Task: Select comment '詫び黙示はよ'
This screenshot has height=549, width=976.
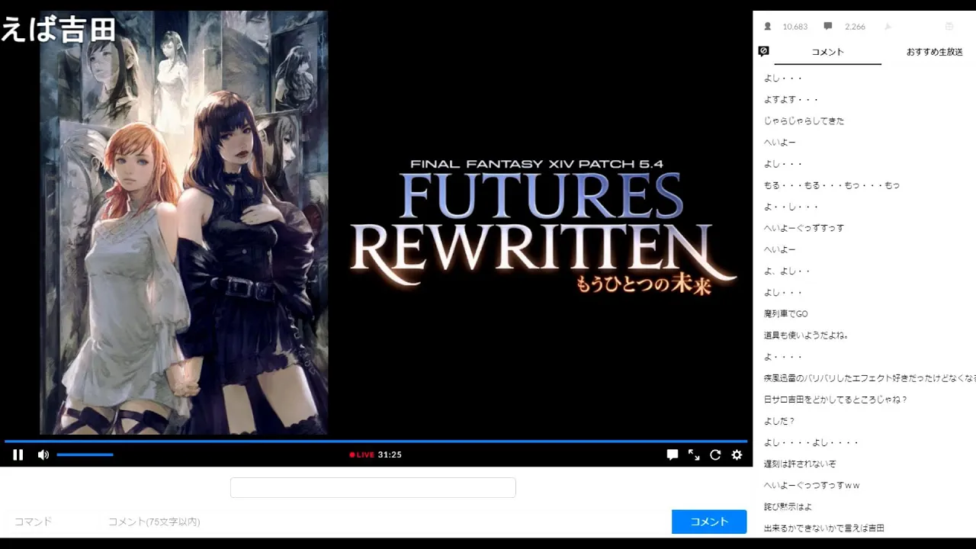Action: click(788, 506)
